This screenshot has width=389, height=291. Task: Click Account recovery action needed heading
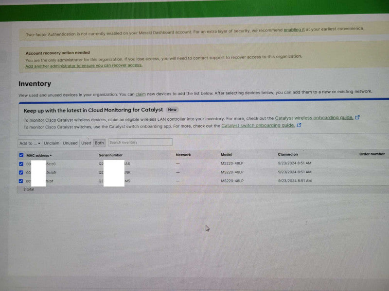[x=57, y=53]
